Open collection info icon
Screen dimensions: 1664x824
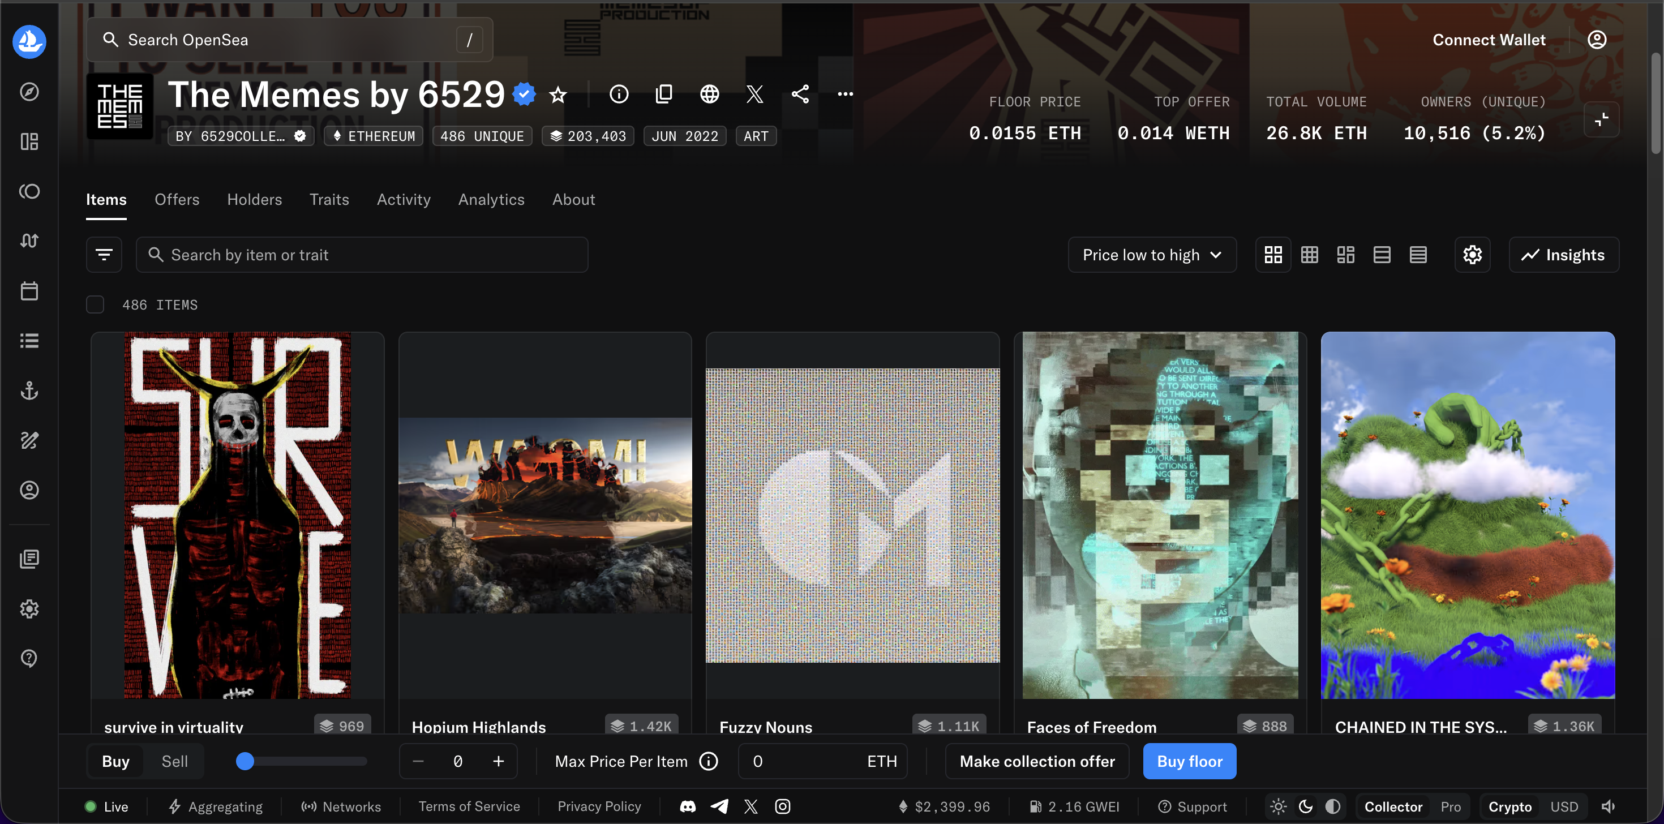pyautogui.click(x=618, y=95)
